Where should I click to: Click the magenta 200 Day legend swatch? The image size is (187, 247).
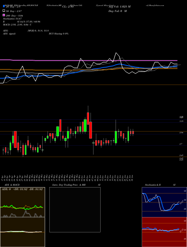pyautogui.click(x=4, y=15)
